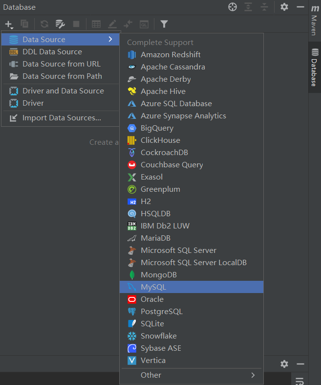Select Apache Derby data source
Viewport: 321px width, 385px height.
coord(192,79)
